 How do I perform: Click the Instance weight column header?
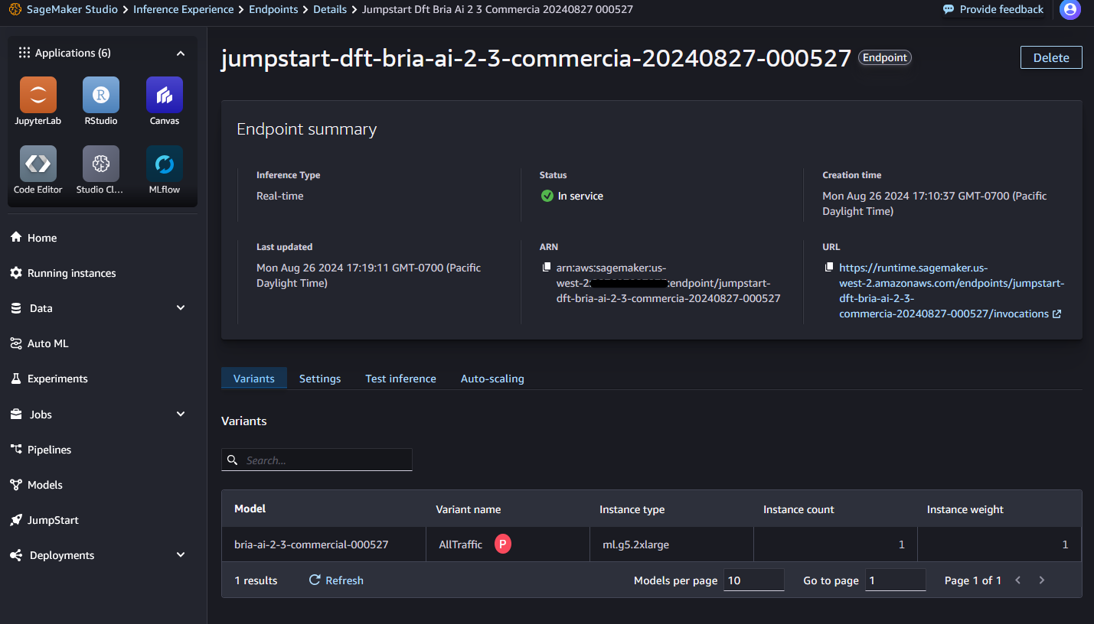(965, 509)
